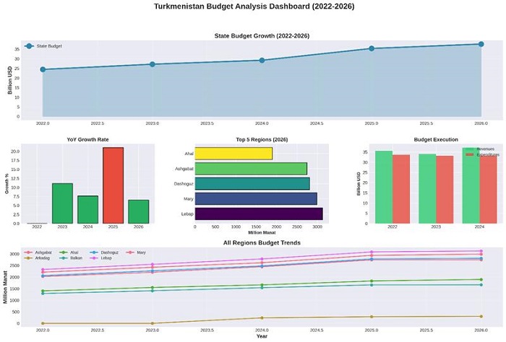
Task: Select the 2025 point on State Budget line
Action: [x=372, y=48]
